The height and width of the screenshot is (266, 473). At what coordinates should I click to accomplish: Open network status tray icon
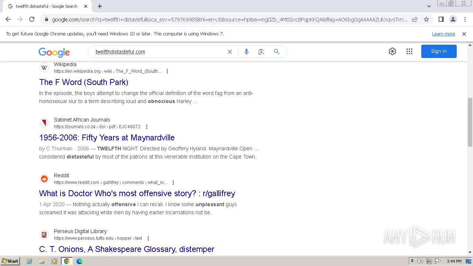(429, 261)
